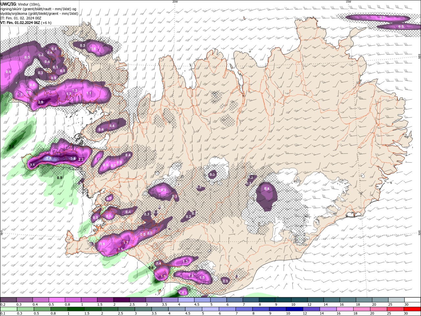Select the bright pink 0.5–0.8 swatch in upper legend row
Screen dimensions: 421x316
(57, 300)
